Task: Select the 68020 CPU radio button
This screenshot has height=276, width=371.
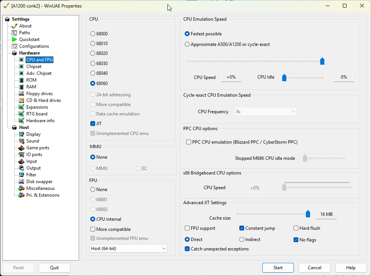Action: coord(93,53)
